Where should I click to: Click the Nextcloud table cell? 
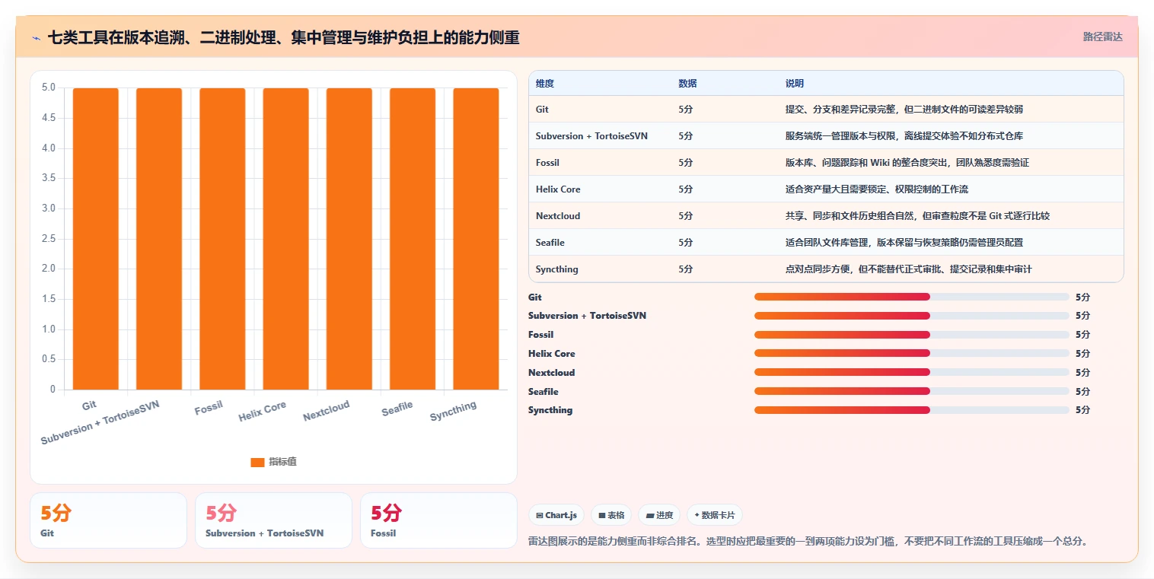point(558,216)
